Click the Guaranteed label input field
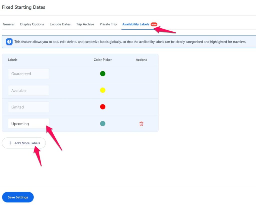Image resolution: width=256 pixels, height=205 pixels. coord(28,74)
